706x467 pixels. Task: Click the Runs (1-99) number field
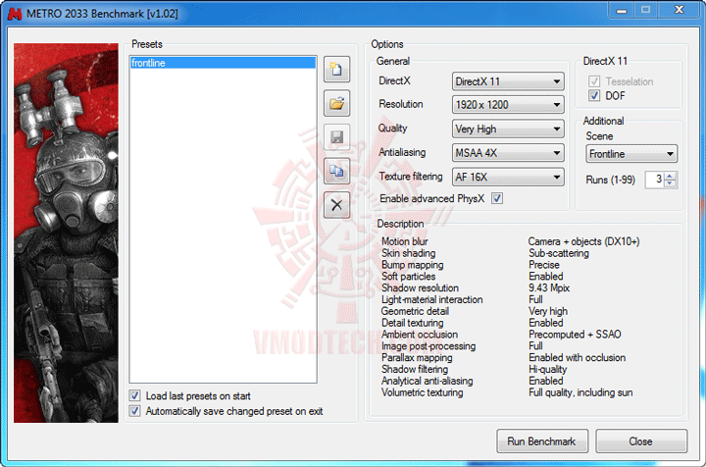point(655,180)
